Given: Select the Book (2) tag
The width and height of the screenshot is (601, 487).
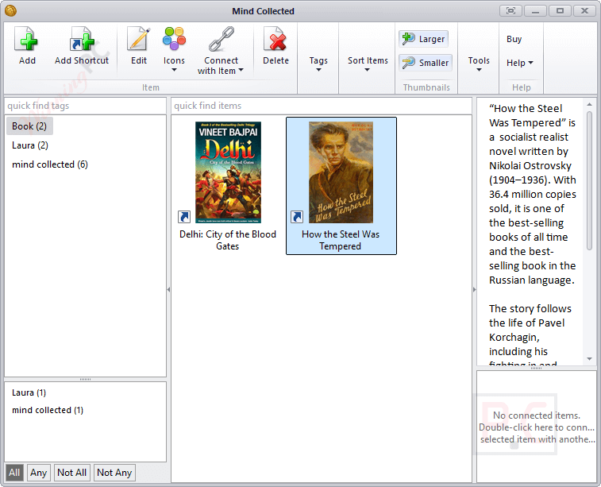Looking at the screenshot, I should [x=29, y=126].
